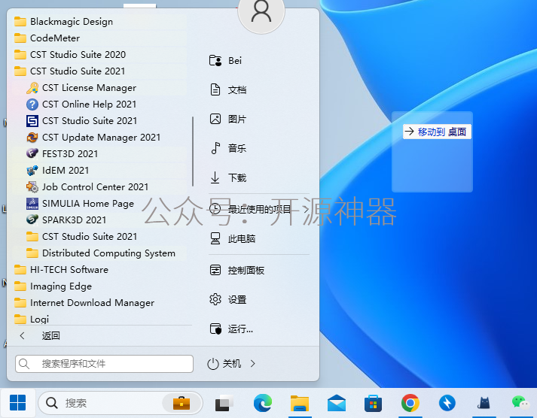The width and height of the screenshot is (537, 418).
Task: Open the blue lightning-bolt app on the taskbar
Action: point(447,403)
